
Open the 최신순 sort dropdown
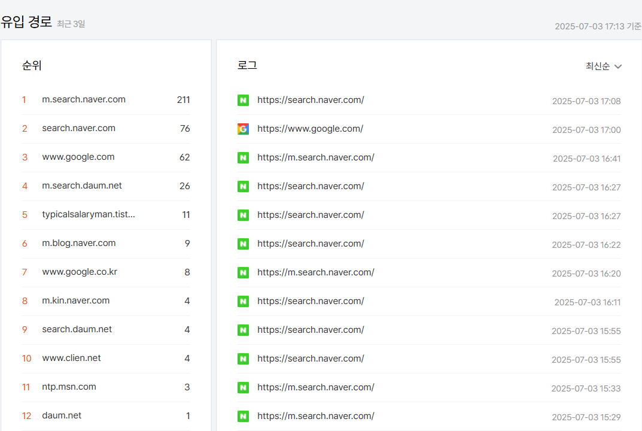pyautogui.click(x=604, y=66)
